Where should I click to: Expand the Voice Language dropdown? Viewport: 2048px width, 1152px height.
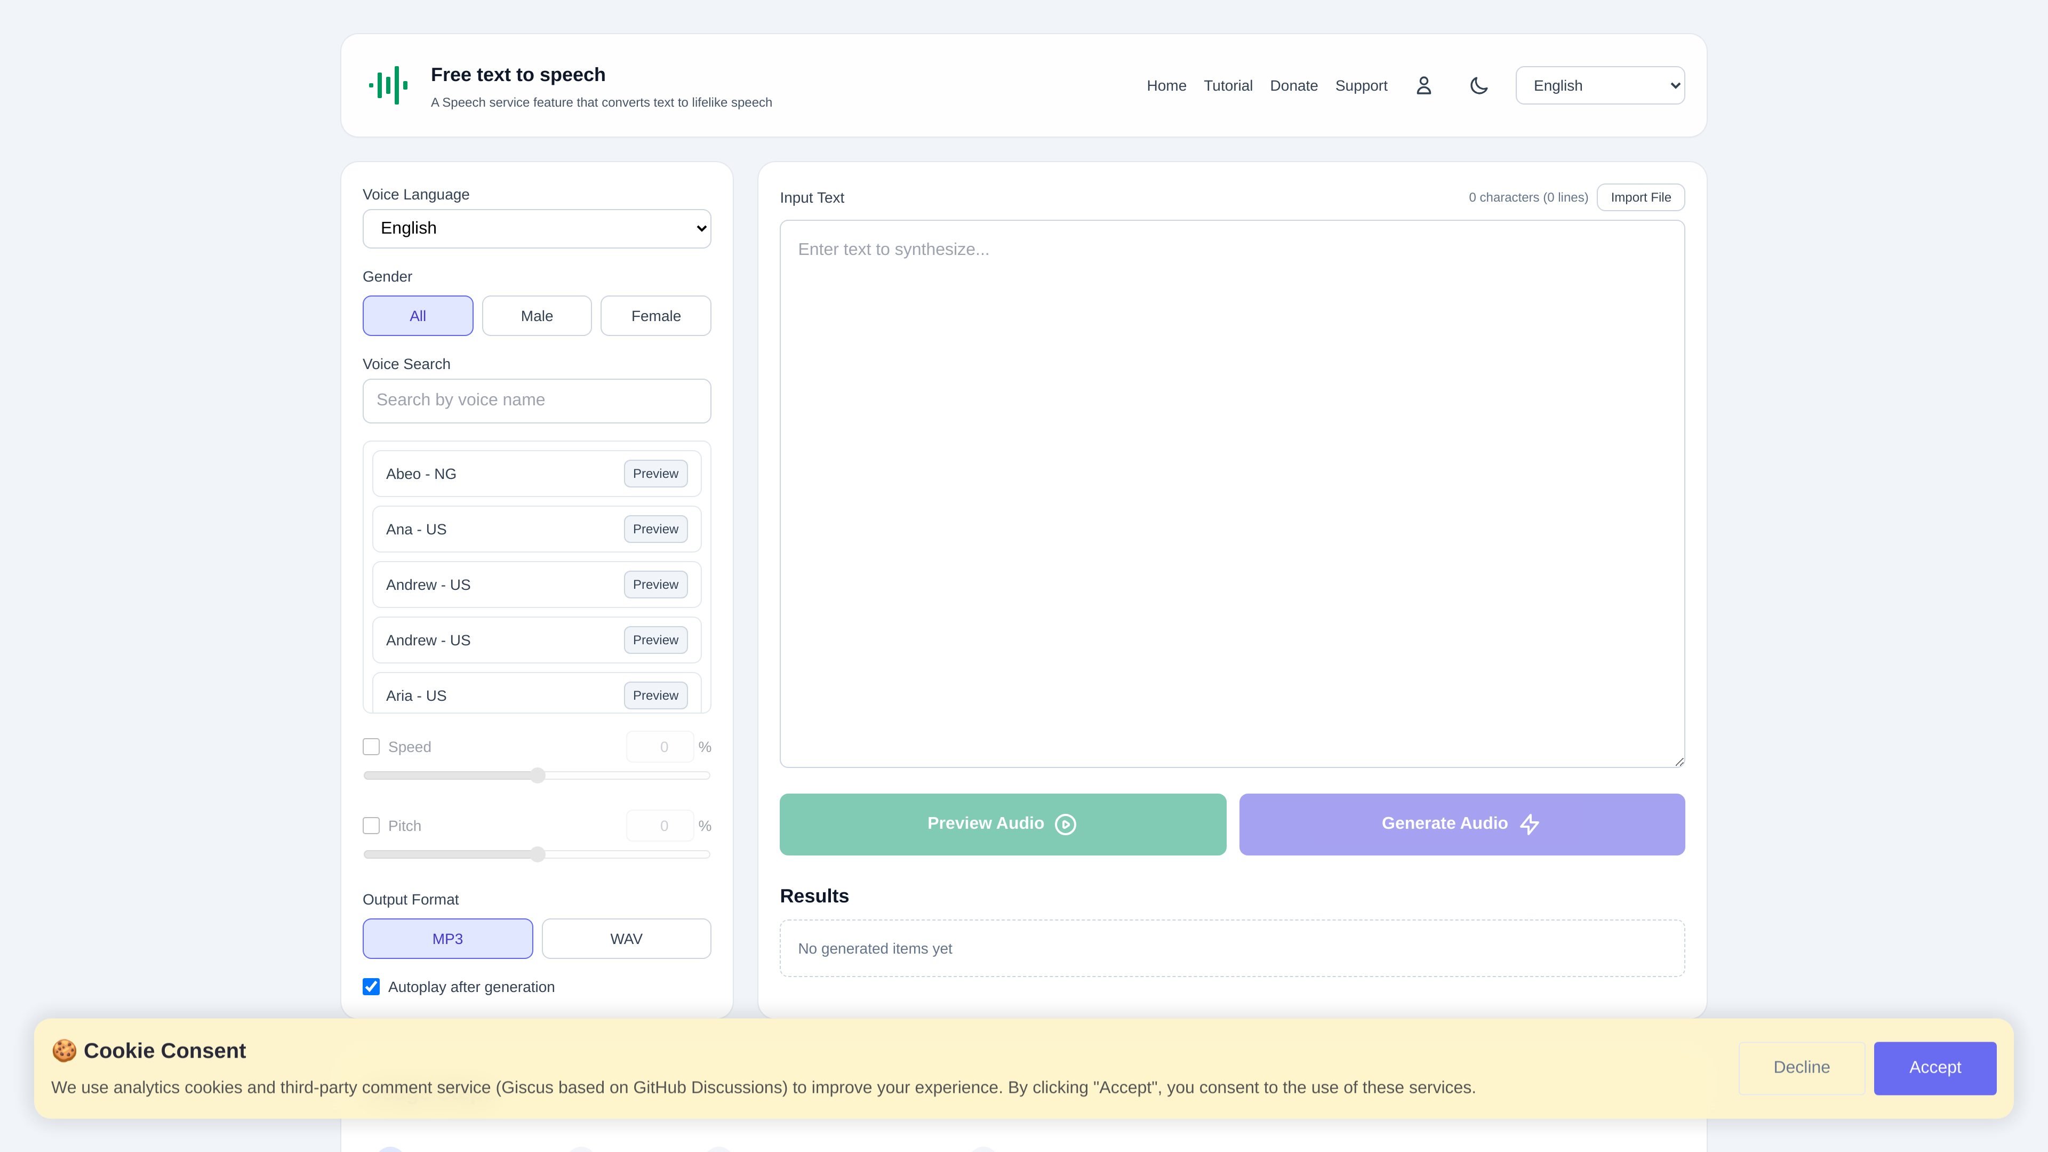(x=537, y=228)
